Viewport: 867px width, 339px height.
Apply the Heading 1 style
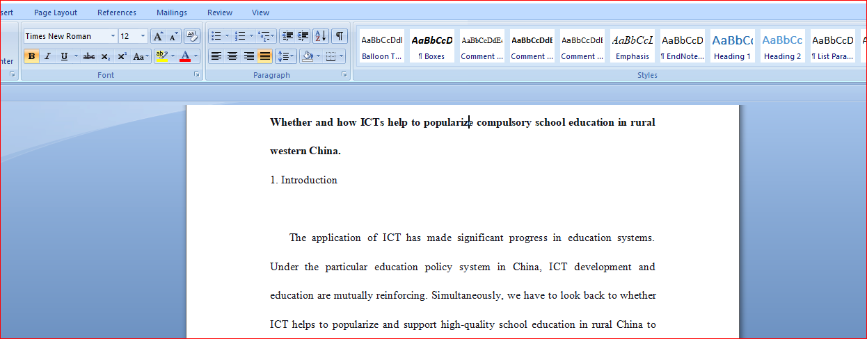point(733,47)
